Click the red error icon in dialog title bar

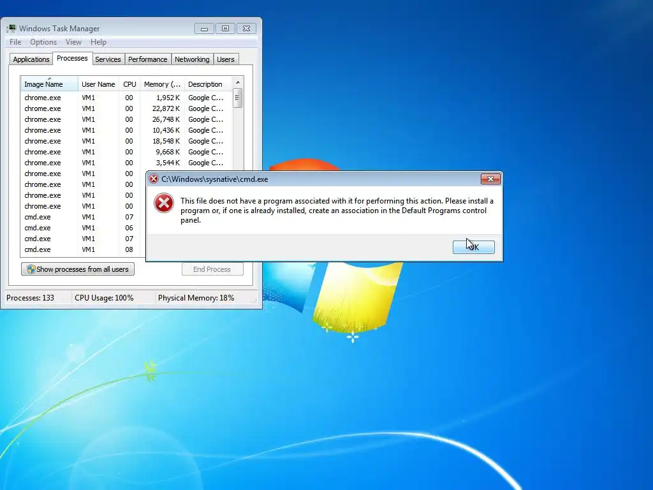click(x=154, y=179)
